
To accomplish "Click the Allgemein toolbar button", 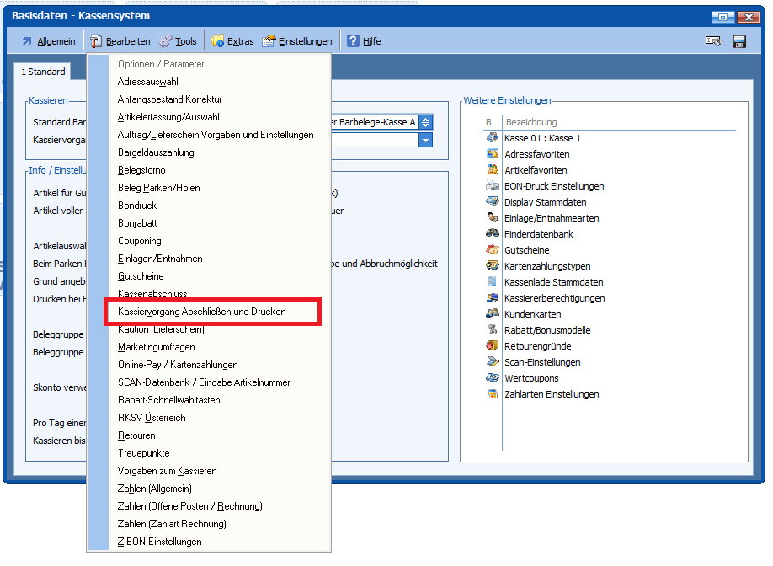I will point(48,41).
